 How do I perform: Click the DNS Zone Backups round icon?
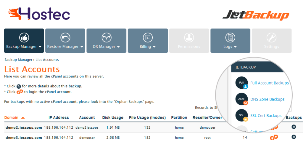241,99
